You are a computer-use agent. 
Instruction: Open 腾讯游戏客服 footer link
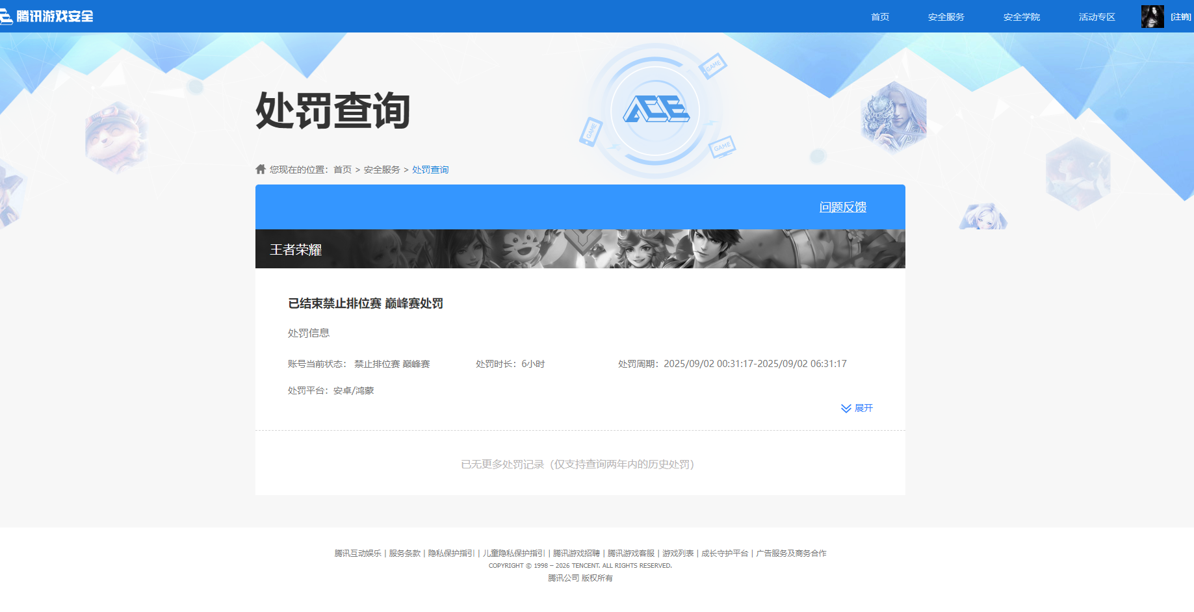tap(631, 554)
